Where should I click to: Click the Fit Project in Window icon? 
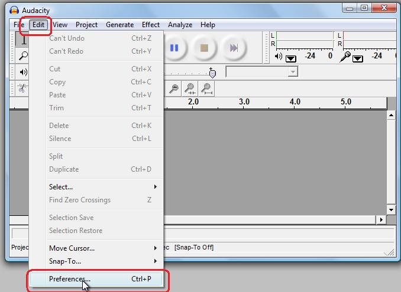[206, 88]
